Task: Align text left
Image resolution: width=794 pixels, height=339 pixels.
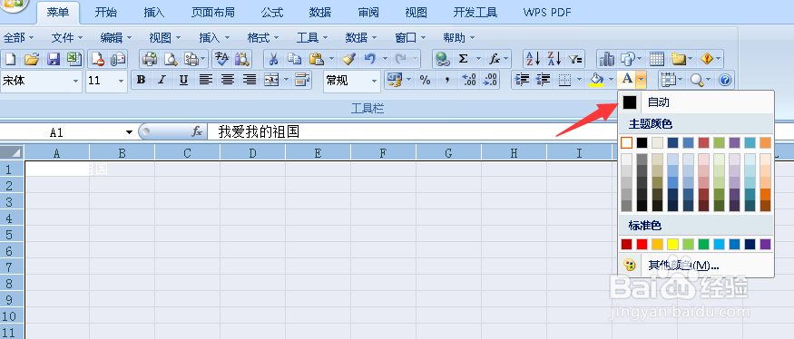Action: coord(205,80)
